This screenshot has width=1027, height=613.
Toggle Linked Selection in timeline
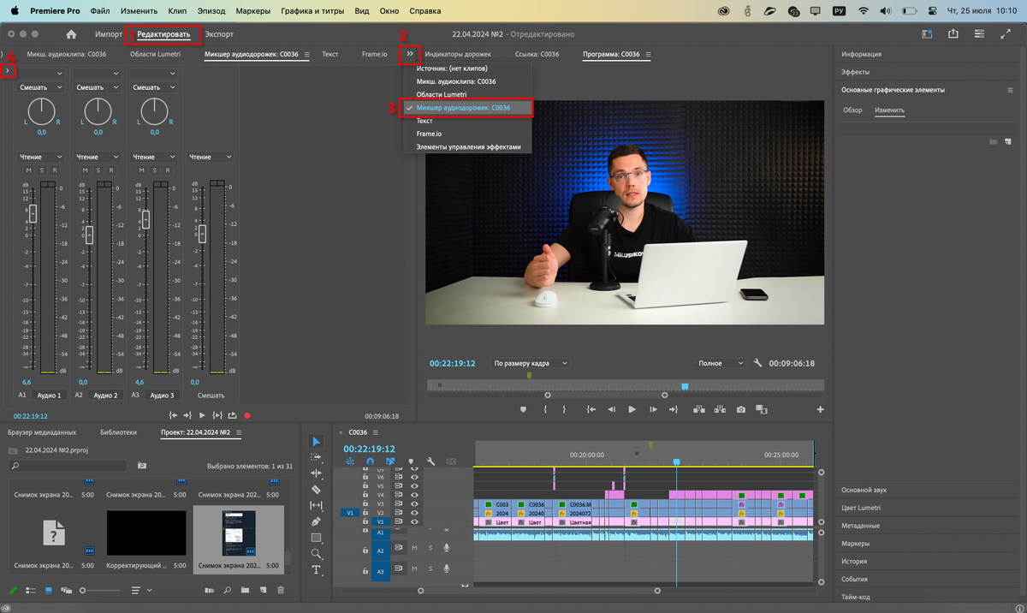tap(390, 461)
